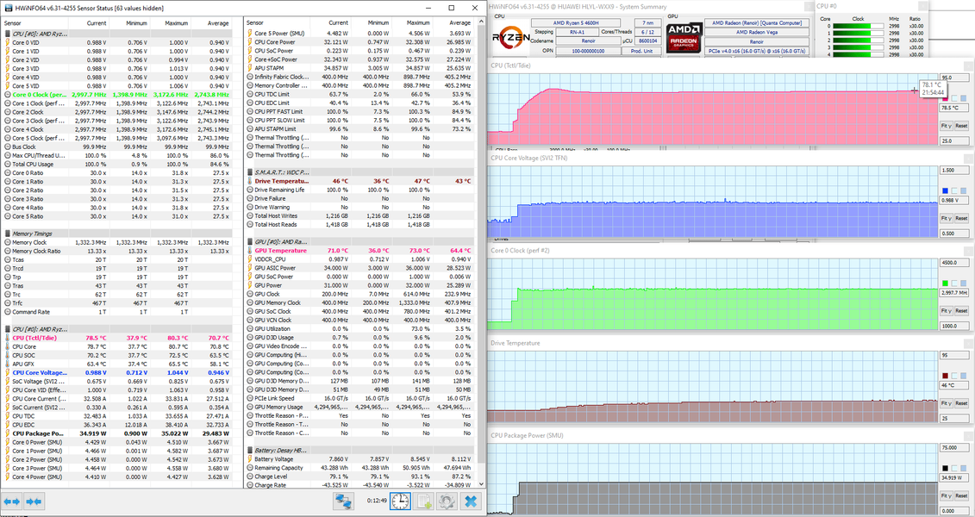Screen dimensions: 975x517
Task: Collapse the S.M.A.R.T.: WDC section
Action: [x=250, y=172]
